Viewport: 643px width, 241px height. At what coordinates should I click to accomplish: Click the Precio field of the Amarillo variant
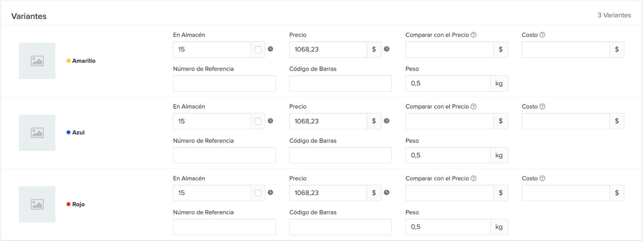(x=327, y=49)
